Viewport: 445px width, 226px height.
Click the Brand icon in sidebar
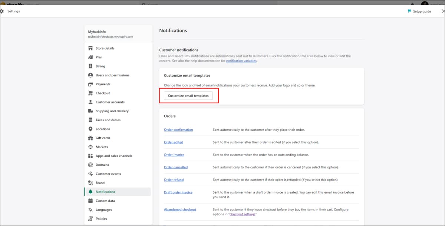tap(90, 183)
